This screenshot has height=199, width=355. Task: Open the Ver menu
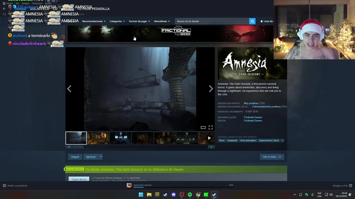pos(17,3)
